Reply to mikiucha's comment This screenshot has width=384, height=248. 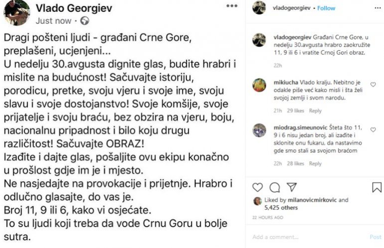[x=315, y=111]
